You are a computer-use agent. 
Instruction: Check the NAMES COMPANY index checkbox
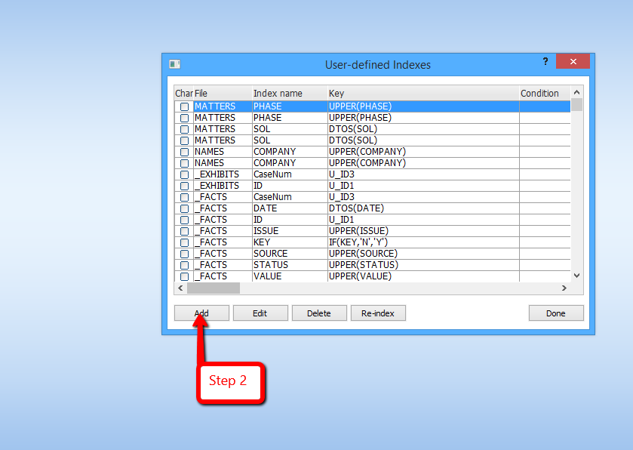(183, 151)
